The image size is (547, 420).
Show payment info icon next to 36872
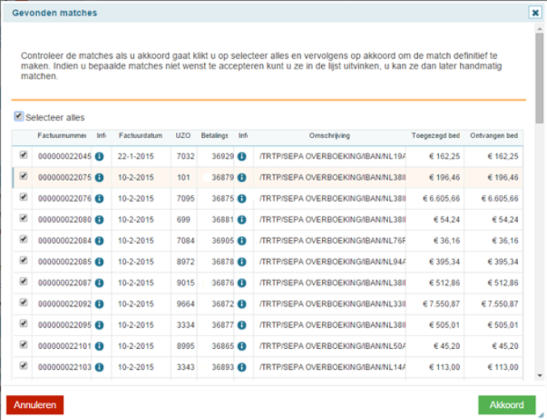click(242, 304)
